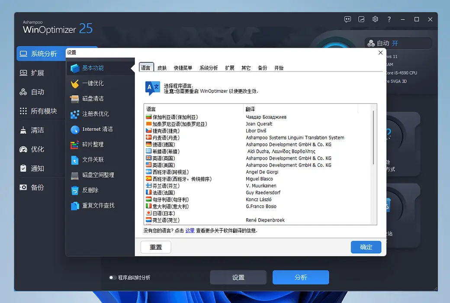
Task: Go to 清洁 in main sidebar
Action: point(41,130)
